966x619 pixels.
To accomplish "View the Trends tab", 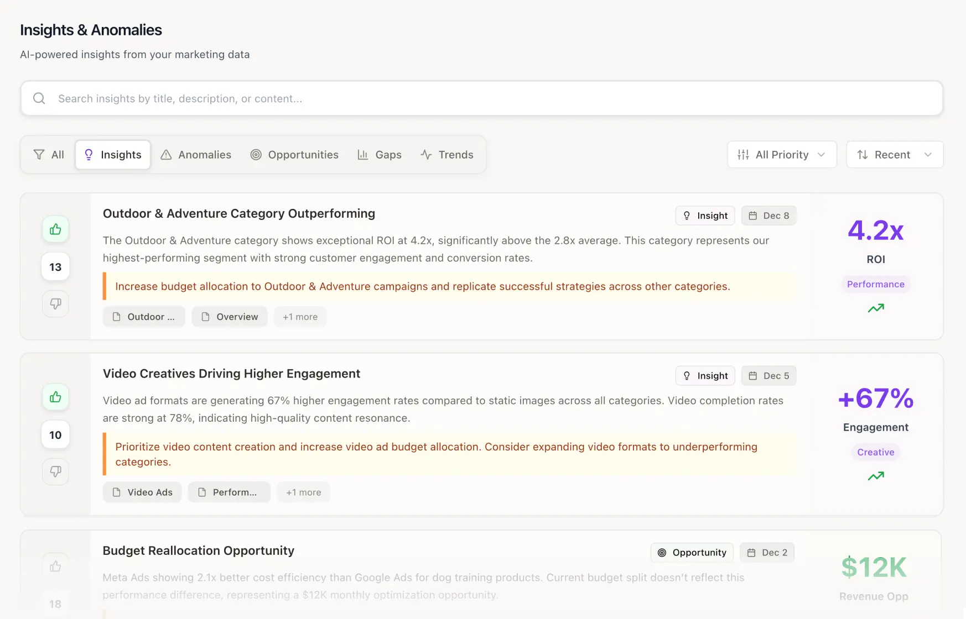I will point(447,155).
